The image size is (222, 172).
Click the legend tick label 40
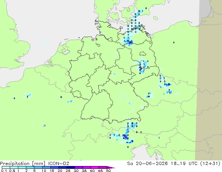pyautogui.click(x=92, y=171)
